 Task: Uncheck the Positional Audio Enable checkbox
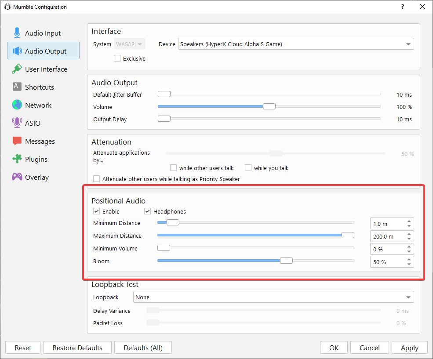(x=96, y=211)
